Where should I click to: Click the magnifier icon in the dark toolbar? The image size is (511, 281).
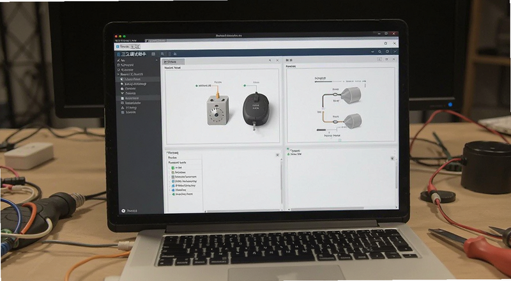coord(163,54)
